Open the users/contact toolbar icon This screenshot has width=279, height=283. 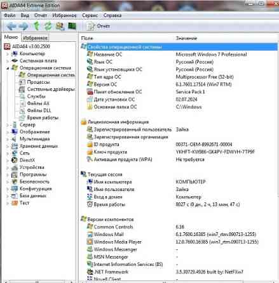(60, 26)
